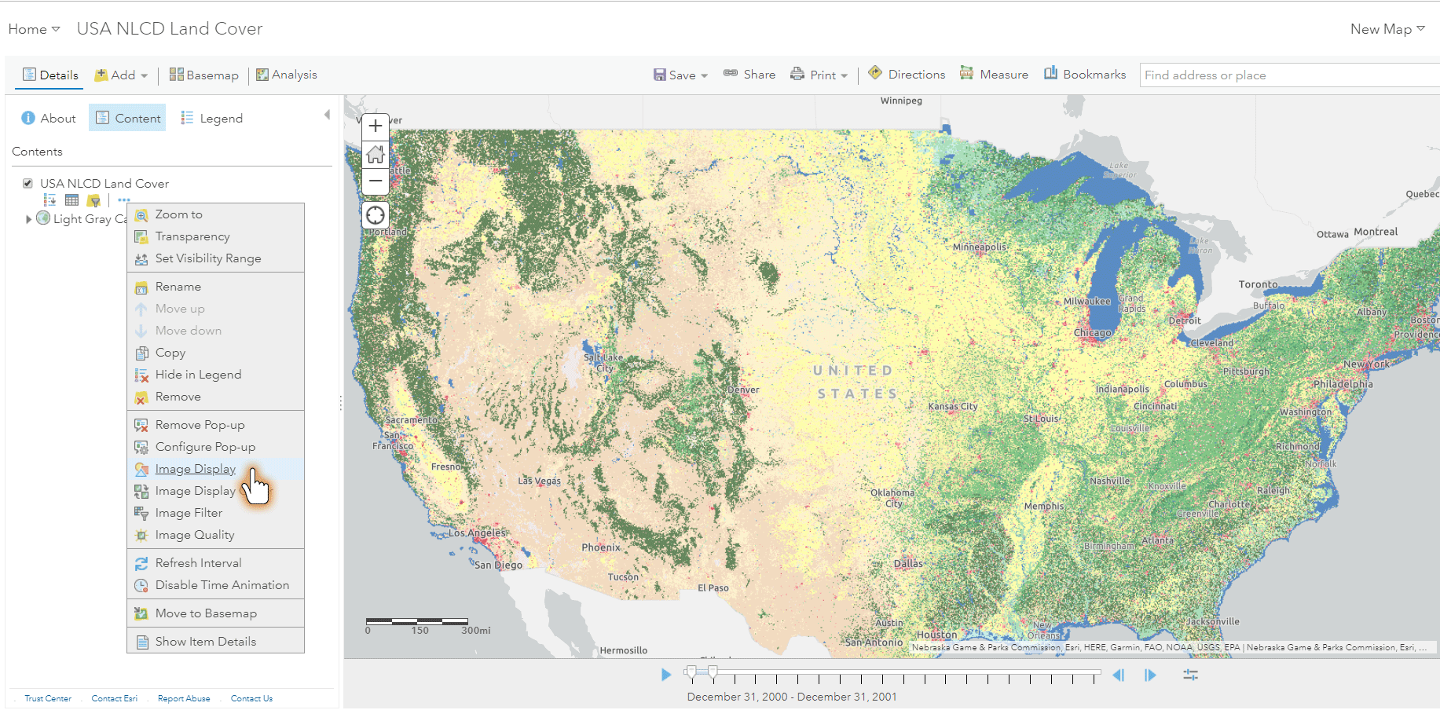Open the Home dropdown menu
The width and height of the screenshot is (1440, 710).
(x=34, y=29)
